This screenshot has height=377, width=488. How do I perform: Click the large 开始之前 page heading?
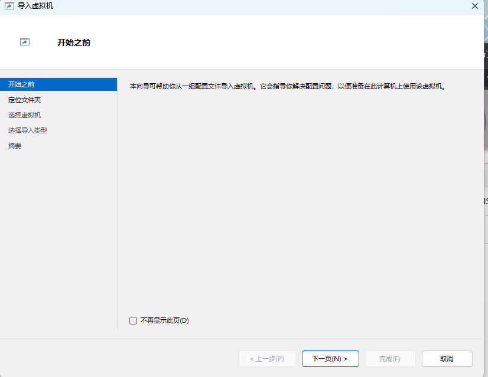pos(74,42)
